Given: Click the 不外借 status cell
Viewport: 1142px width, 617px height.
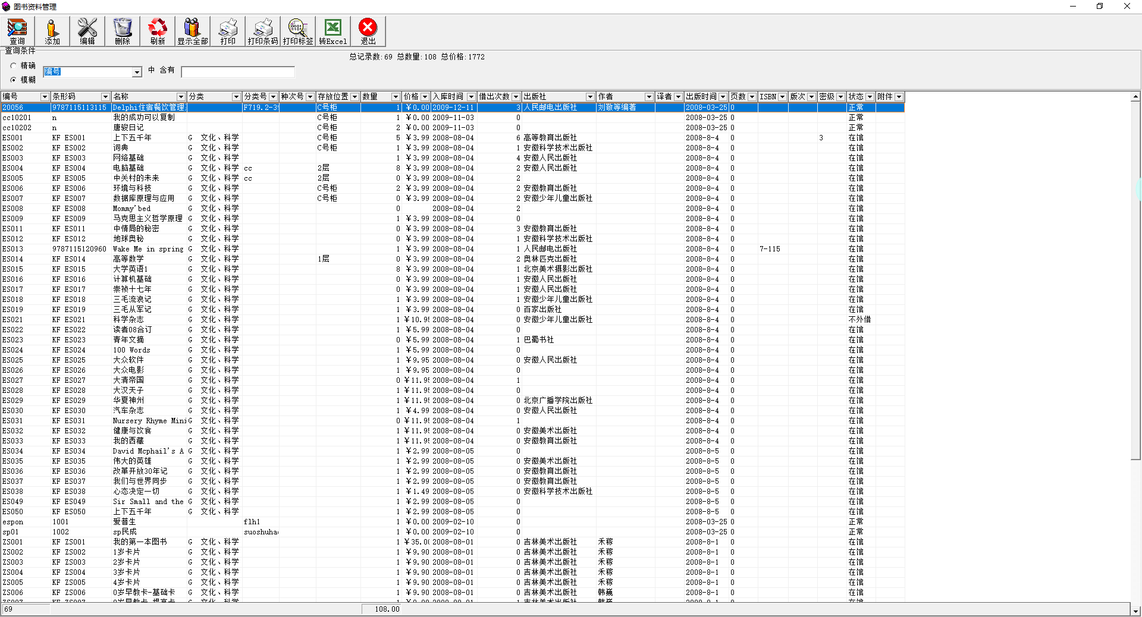Looking at the screenshot, I should 859,320.
